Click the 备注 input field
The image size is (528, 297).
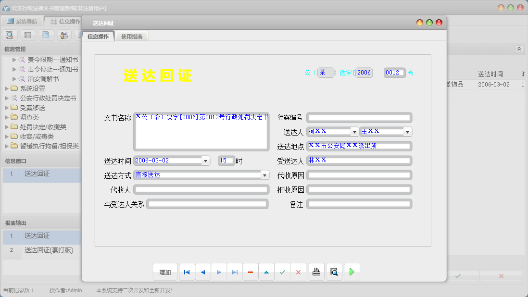(359, 205)
